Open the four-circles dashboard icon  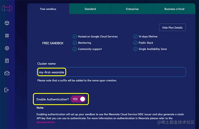click(7, 35)
